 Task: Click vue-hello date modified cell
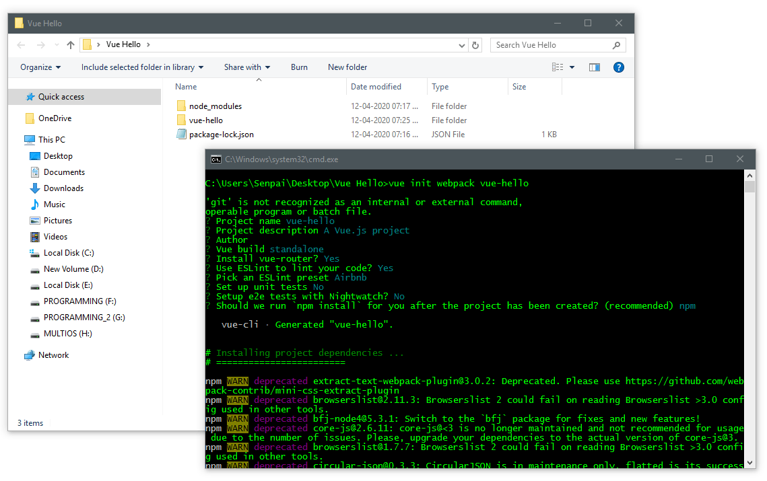click(385, 120)
